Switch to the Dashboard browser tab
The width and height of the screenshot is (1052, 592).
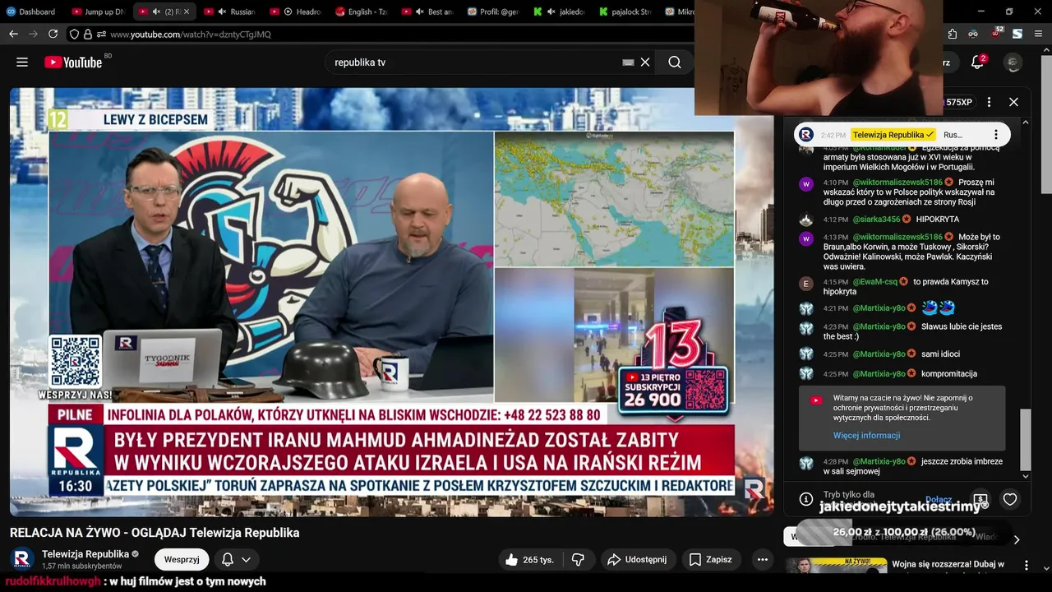pyautogui.click(x=31, y=12)
